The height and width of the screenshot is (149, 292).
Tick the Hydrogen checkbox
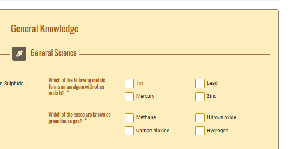click(x=200, y=131)
